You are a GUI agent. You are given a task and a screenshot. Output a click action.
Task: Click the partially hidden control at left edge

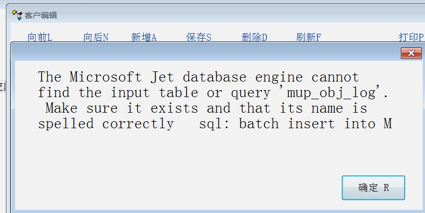tap(3, 87)
